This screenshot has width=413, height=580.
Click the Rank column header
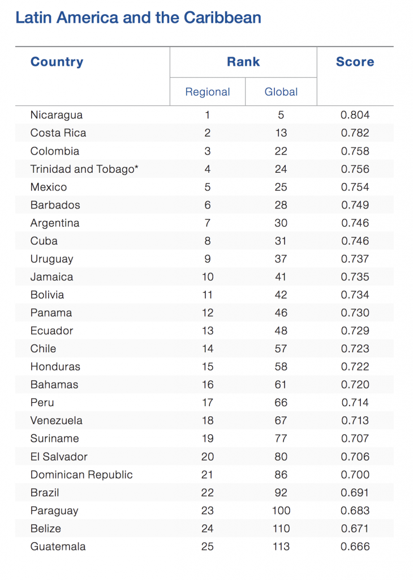[x=243, y=62]
